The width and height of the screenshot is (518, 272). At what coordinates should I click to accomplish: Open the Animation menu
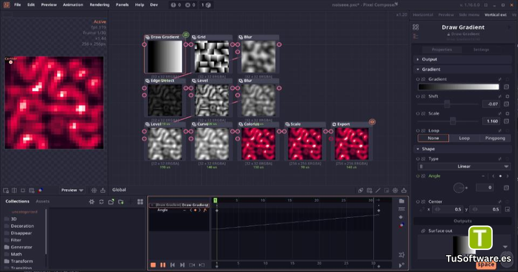[73, 5]
